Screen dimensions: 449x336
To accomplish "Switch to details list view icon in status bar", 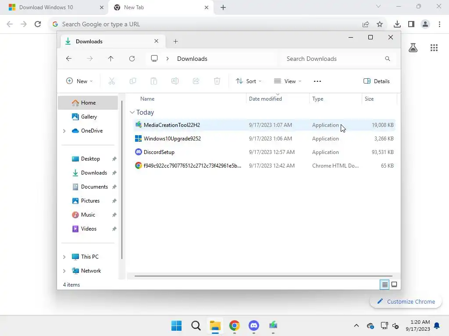I will pyautogui.click(x=385, y=284).
